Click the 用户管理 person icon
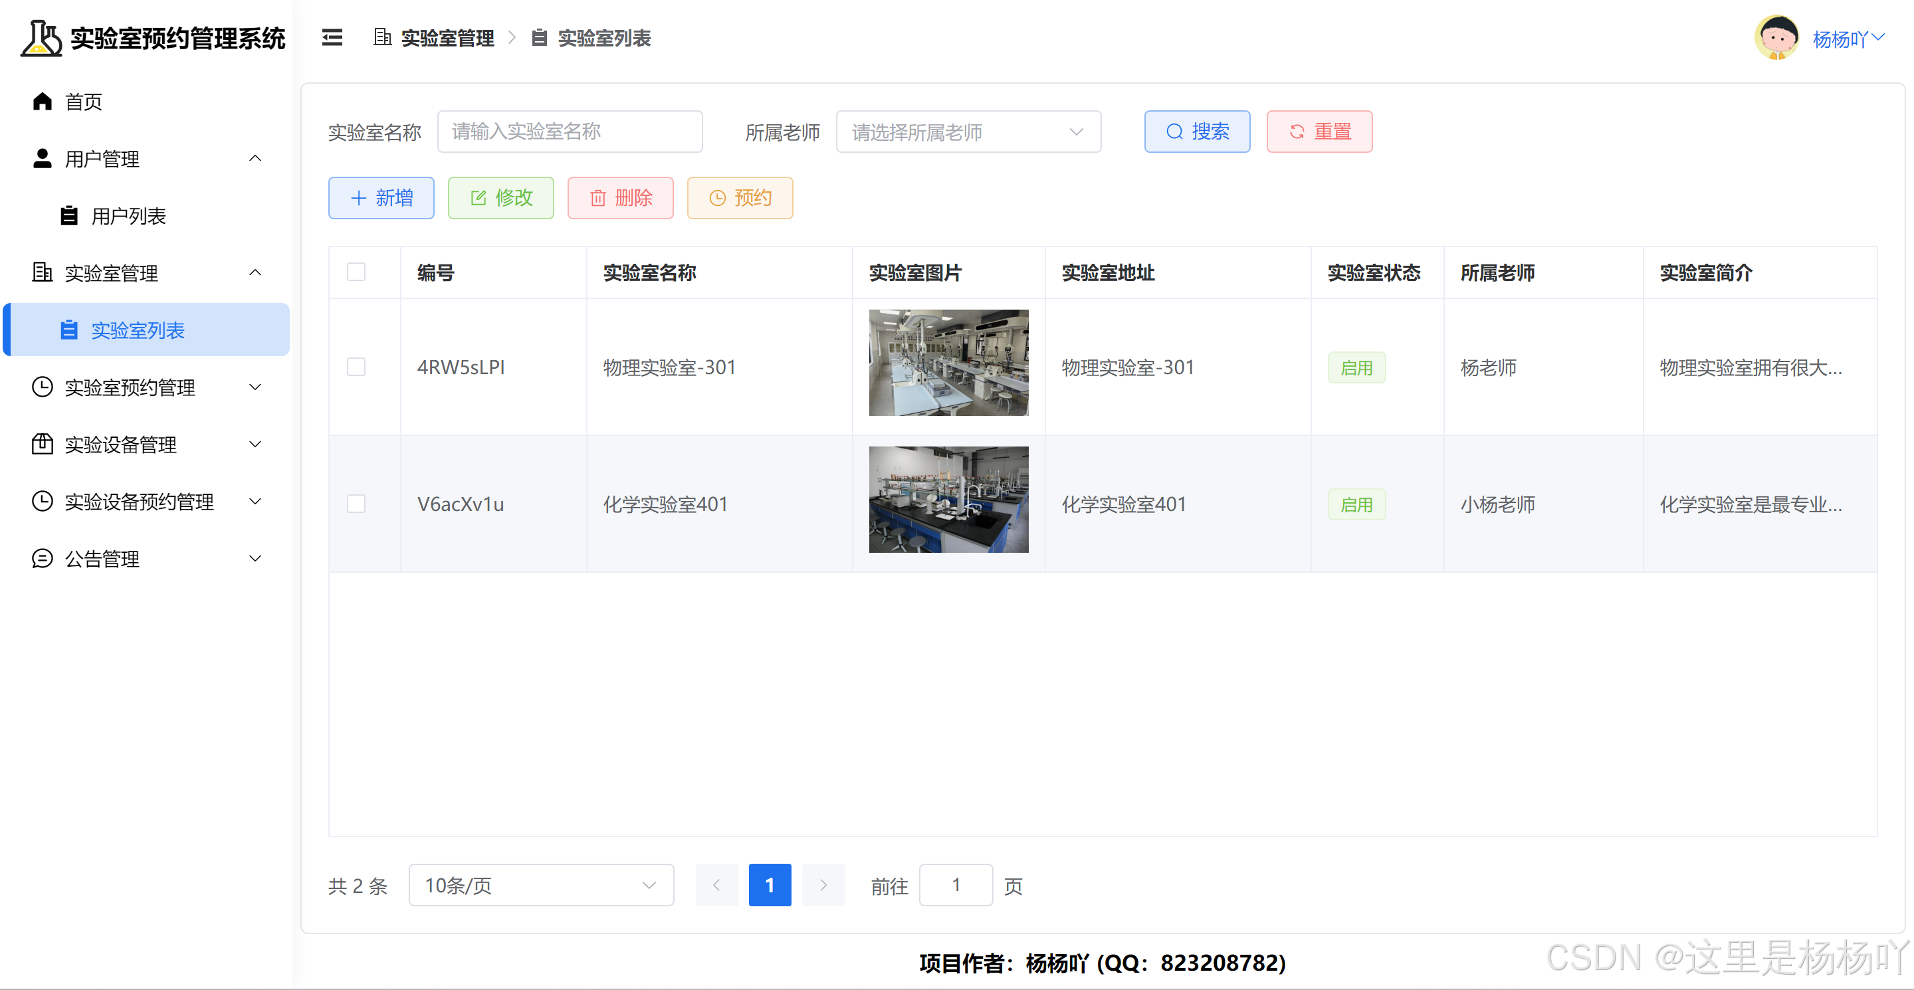Image resolution: width=1914 pixels, height=990 pixels. [x=43, y=158]
